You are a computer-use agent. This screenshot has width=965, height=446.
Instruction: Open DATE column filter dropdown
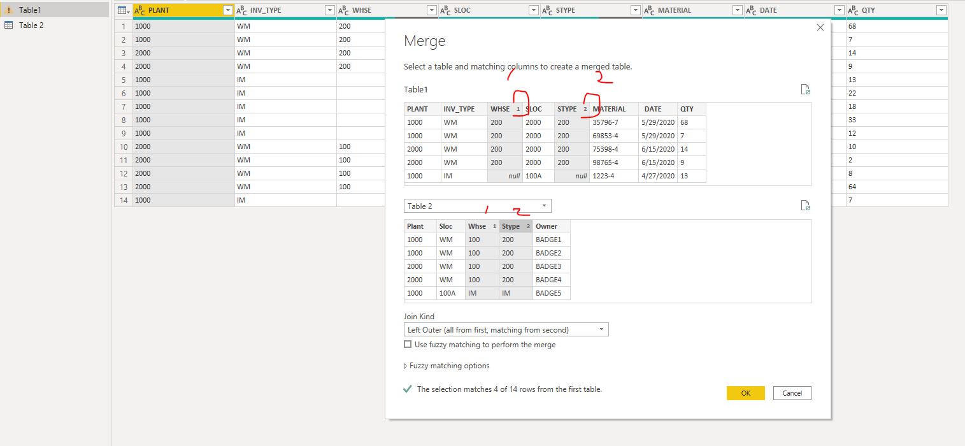(839, 10)
